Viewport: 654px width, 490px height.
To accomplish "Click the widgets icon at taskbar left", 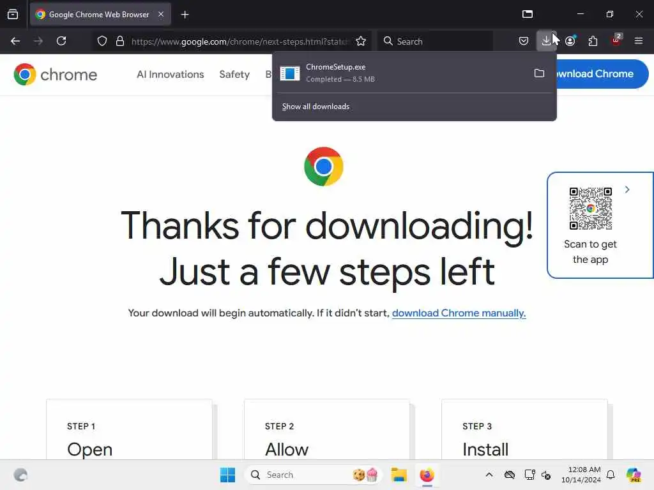I will pyautogui.click(x=20, y=475).
